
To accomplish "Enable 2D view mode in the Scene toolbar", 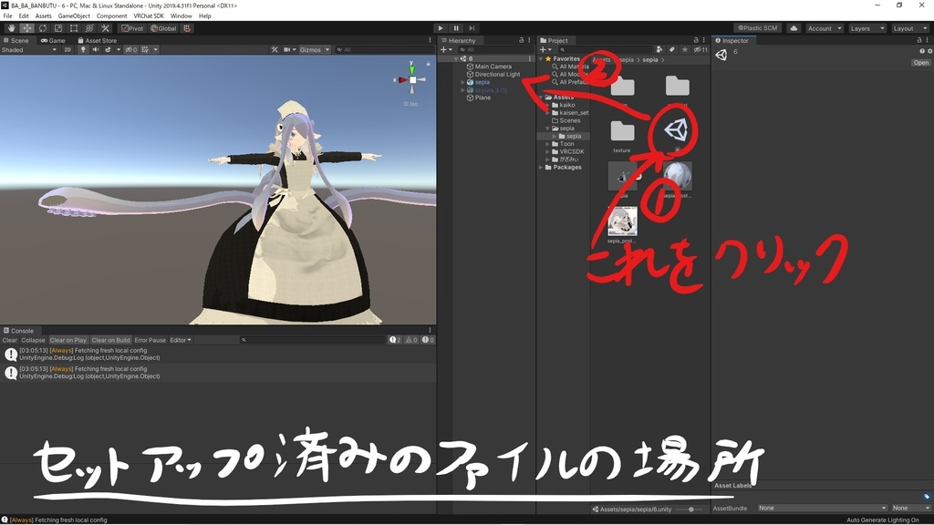I will 67,49.
